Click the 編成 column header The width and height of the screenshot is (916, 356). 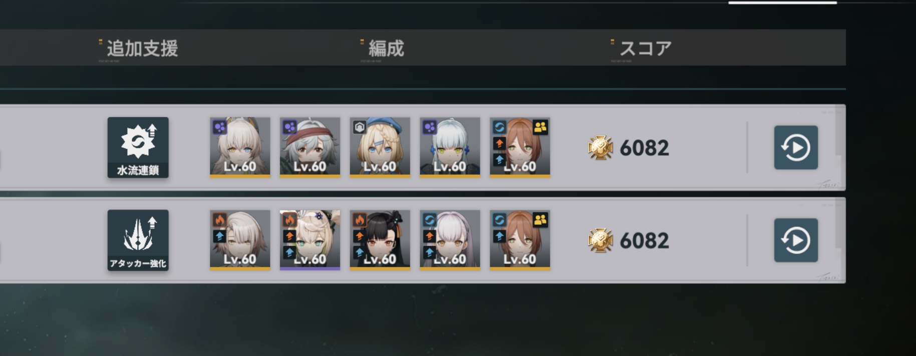click(x=386, y=49)
